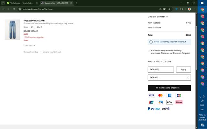Open the translate page icon
This screenshot has width=207, height=129.
(x=165, y=9)
